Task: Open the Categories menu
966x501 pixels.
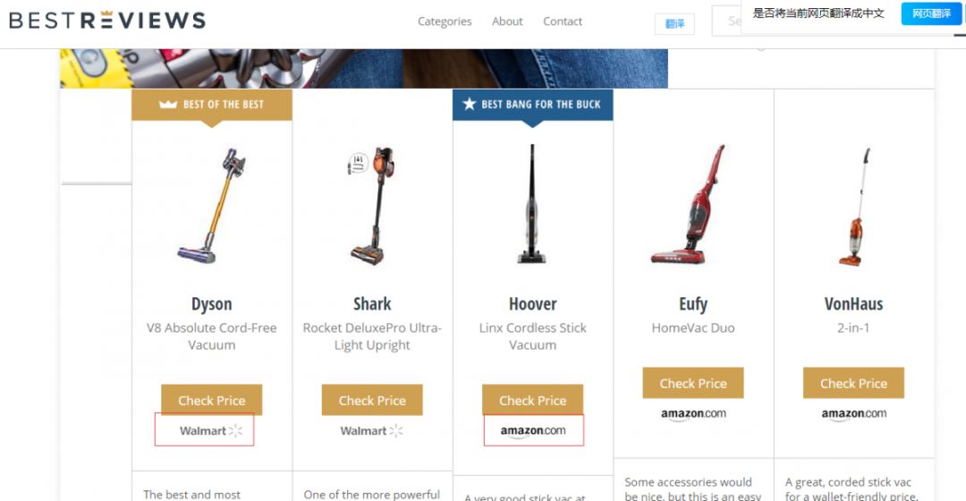Action: click(x=445, y=21)
